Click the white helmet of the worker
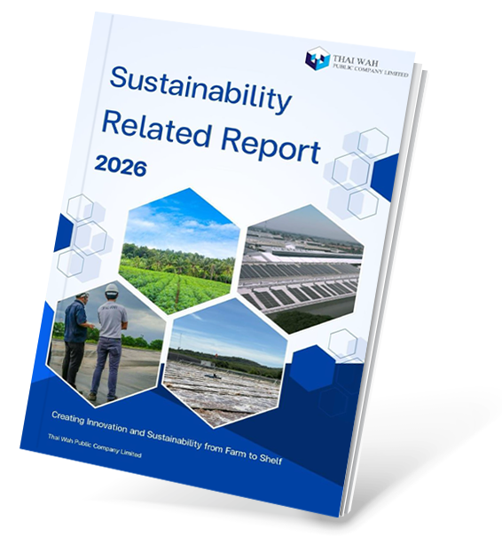The image size is (502, 545). tap(112, 289)
